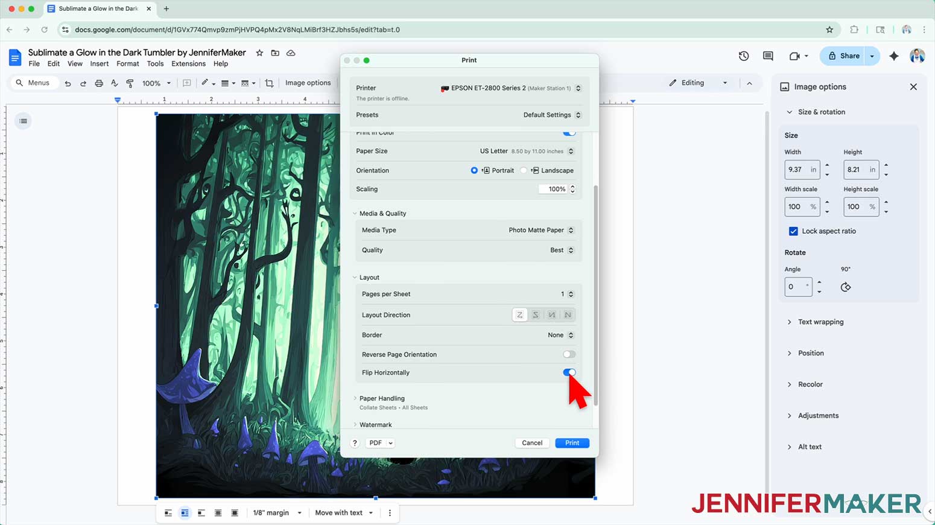Open the Extensions menu
This screenshot has height=525, width=935.
click(x=188, y=64)
